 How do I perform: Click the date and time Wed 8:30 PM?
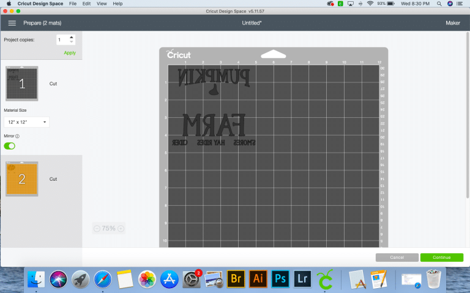tap(415, 4)
